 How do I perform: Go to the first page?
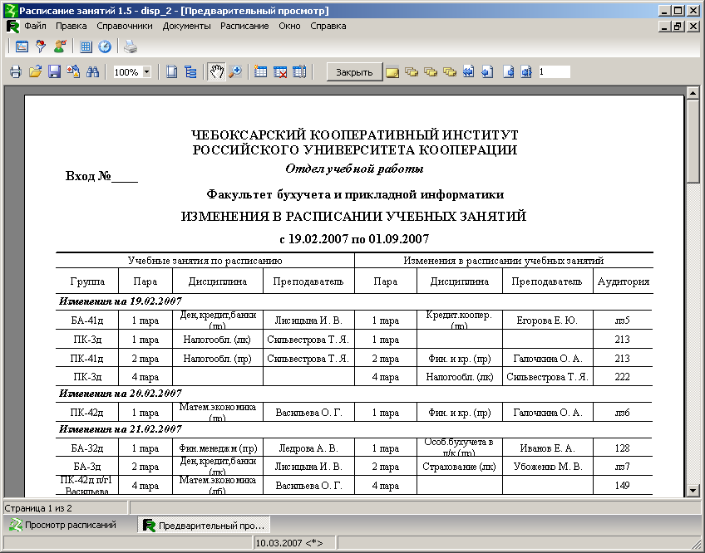coord(469,72)
